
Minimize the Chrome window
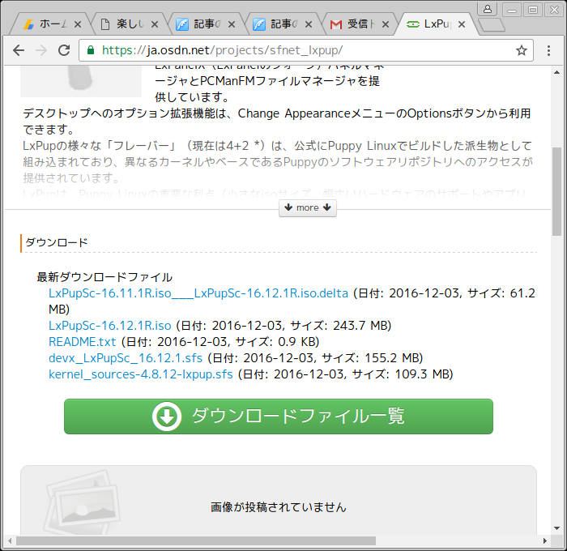pos(512,10)
